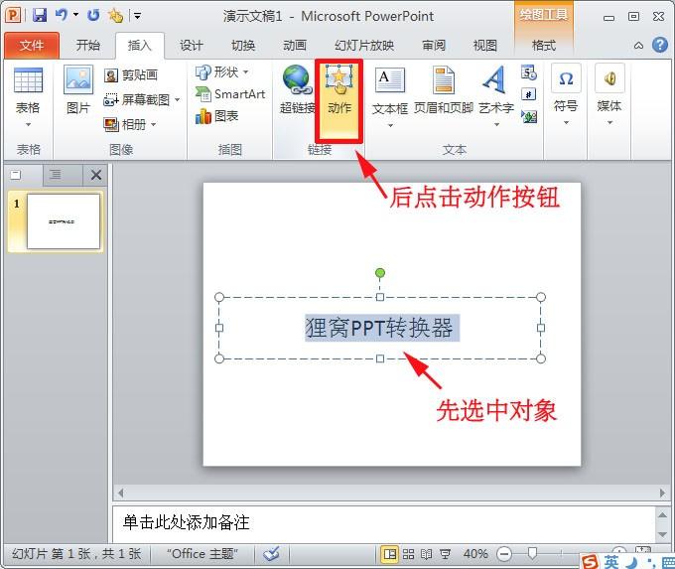Click the green rotation handle

(379, 273)
